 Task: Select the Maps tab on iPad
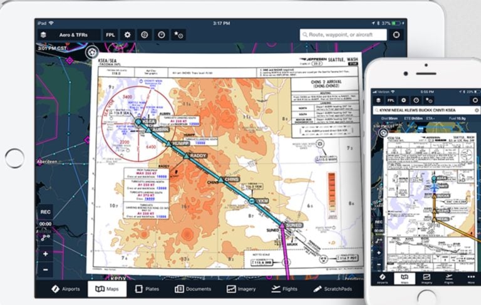106,289
